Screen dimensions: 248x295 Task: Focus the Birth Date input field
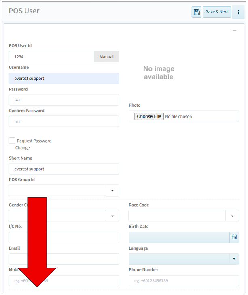pos(179,237)
